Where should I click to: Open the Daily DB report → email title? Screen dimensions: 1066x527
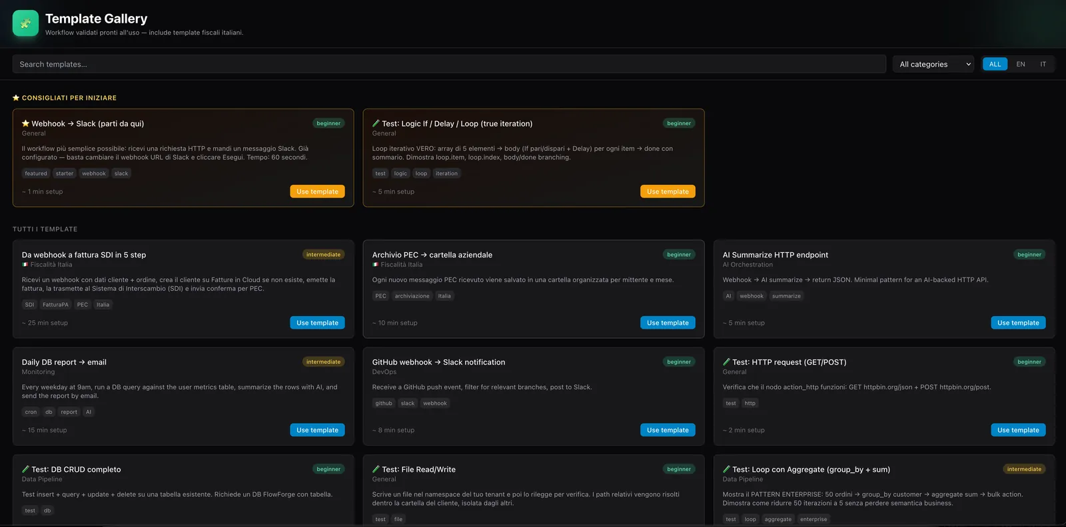64,362
